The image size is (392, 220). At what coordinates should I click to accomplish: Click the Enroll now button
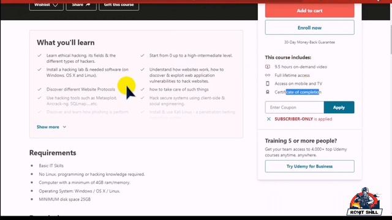(309, 28)
